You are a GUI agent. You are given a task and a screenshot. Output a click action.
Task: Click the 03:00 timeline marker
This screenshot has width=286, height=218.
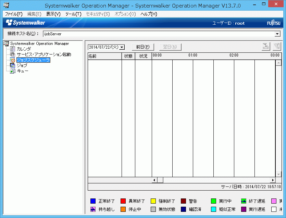point(275,55)
